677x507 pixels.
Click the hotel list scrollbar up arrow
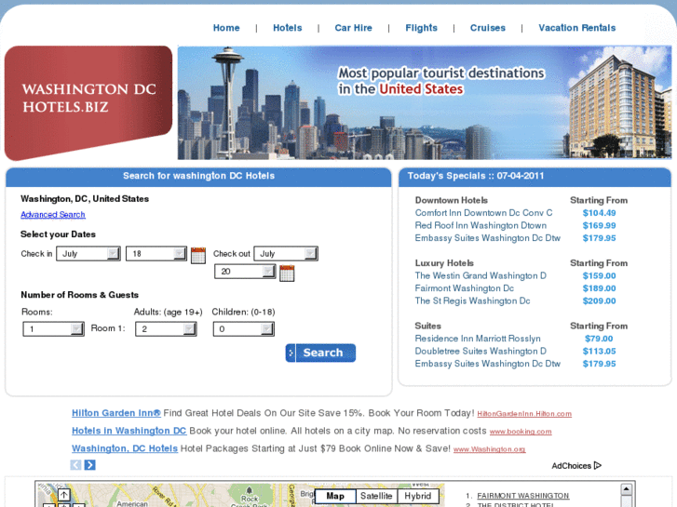(626, 489)
